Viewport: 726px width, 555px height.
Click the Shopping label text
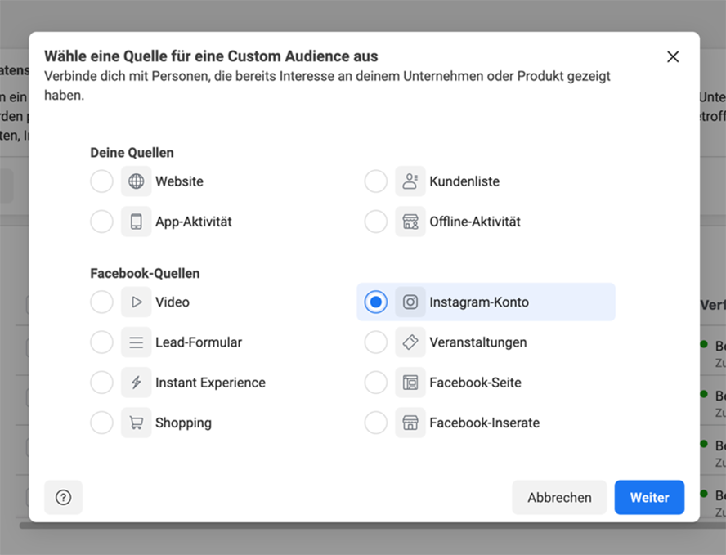tap(183, 423)
